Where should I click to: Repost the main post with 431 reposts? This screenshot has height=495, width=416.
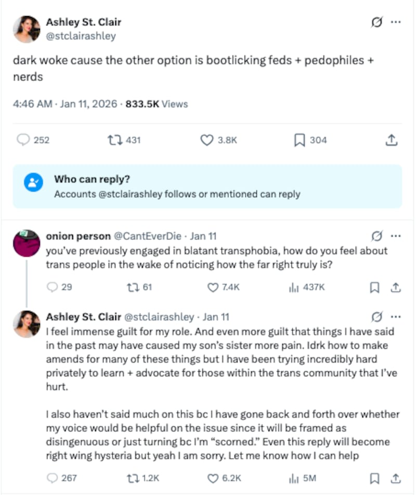[x=113, y=140]
